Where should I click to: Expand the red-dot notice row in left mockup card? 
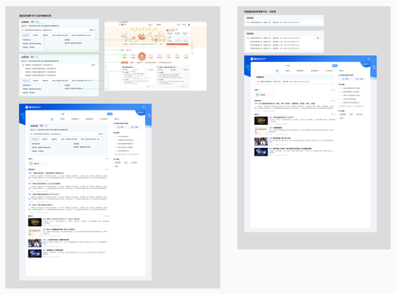(x=102, y=134)
